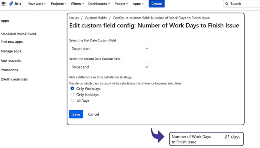260x148 pixels.
Task: Click the Save button
Action: [x=76, y=114]
